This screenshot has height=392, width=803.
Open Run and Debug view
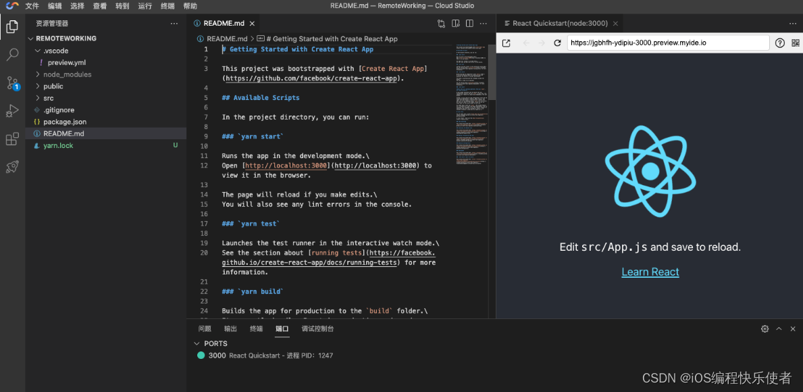click(12, 111)
